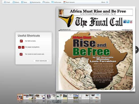
Task: Click 'for full screen.' text
Action: point(31,41)
